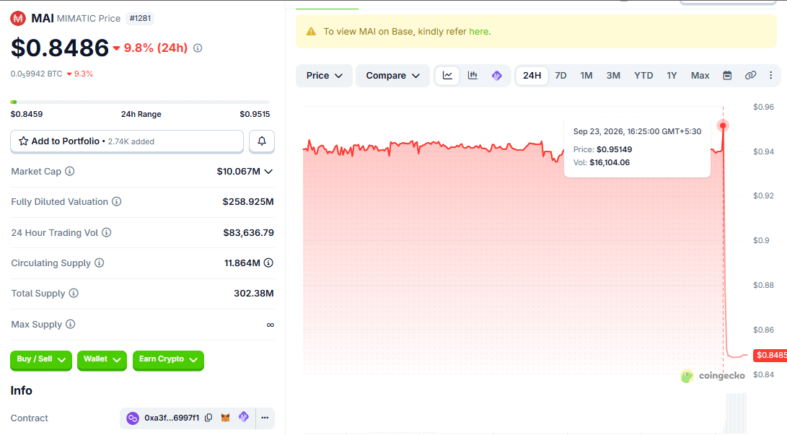Open chart more options vertical dots

coord(771,75)
